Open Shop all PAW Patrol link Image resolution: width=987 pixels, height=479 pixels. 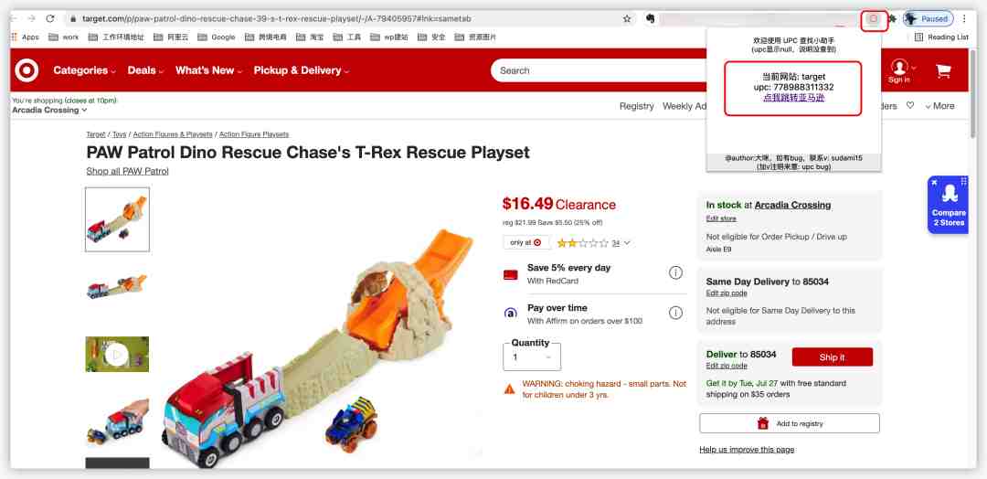pyautogui.click(x=127, y=171)
